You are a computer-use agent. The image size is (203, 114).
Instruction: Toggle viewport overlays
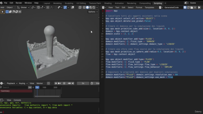coord(73,8)
